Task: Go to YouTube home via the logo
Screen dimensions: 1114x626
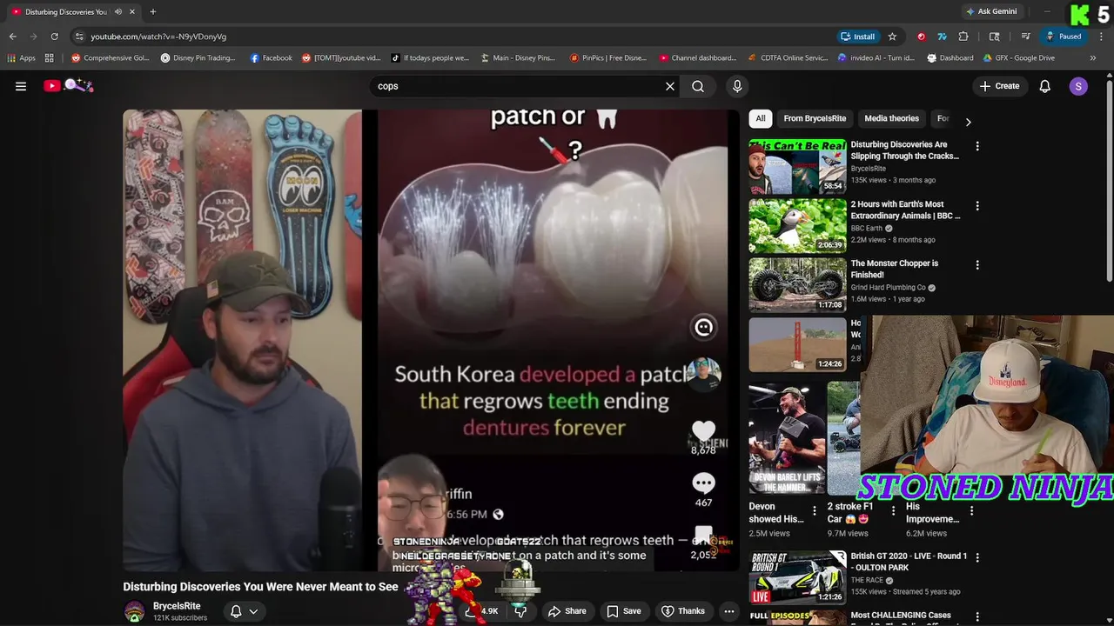Action: [69, 85]
